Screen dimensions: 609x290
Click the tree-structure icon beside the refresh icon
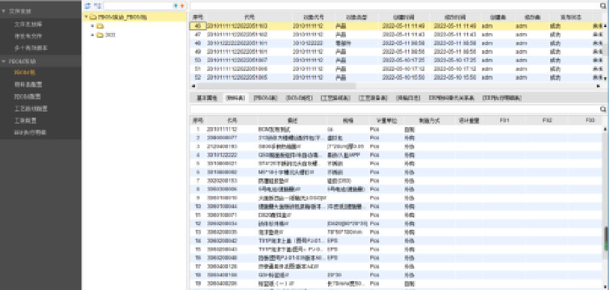[97, 6]
